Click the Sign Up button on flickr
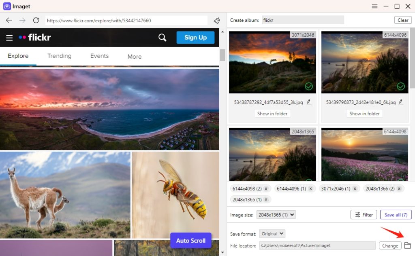Image resolution: width=415 pixels, height=256 pixels. click(x=195, y=37)
